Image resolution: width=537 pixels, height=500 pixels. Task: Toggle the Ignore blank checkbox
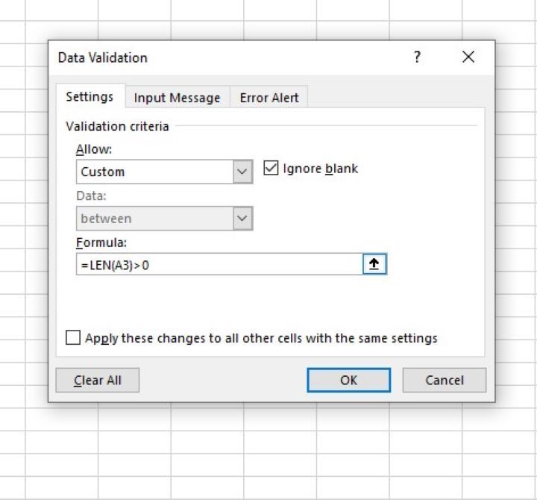tap(271, 169)
